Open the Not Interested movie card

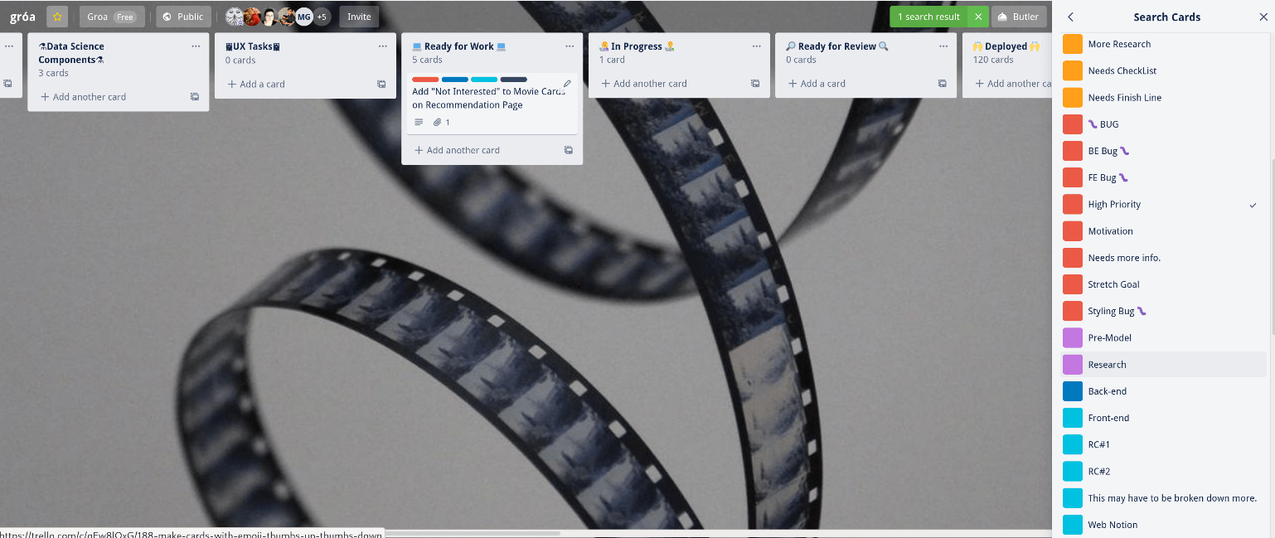[492, 103]
